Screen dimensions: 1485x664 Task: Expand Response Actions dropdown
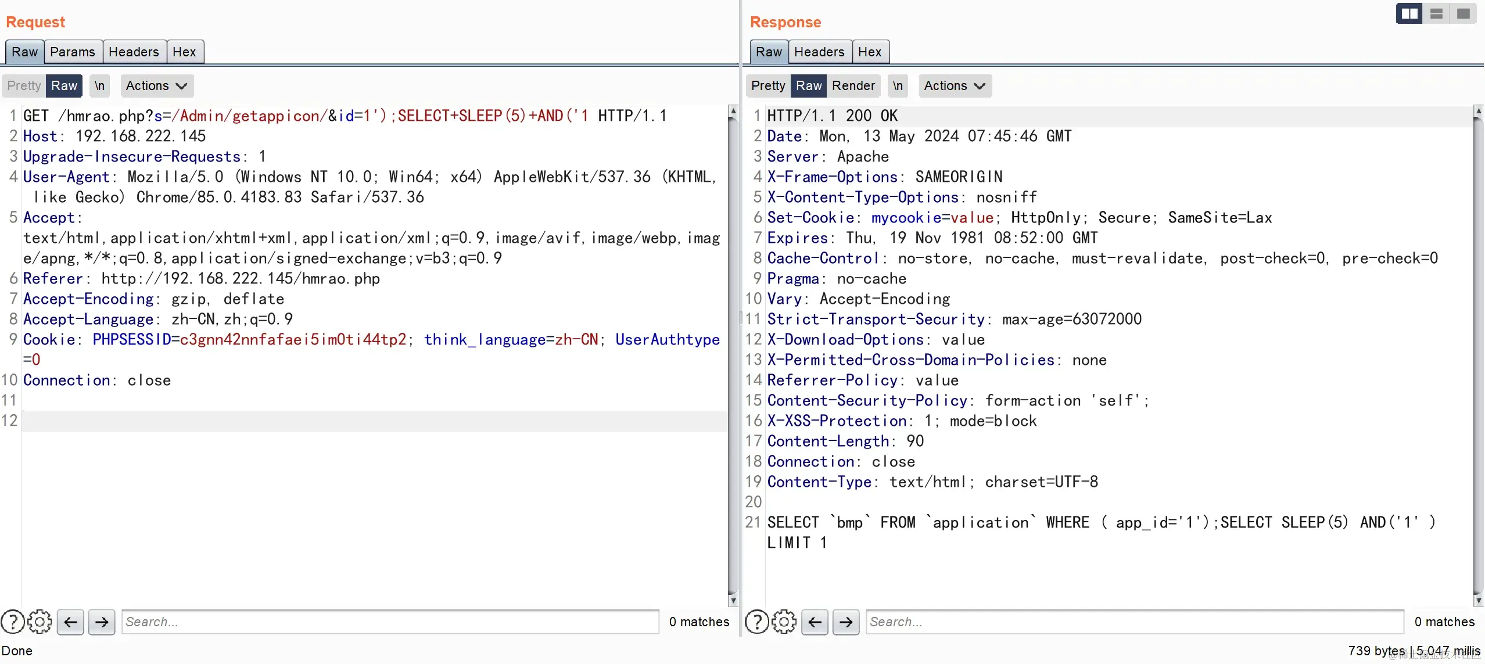(x=955, y=85)
